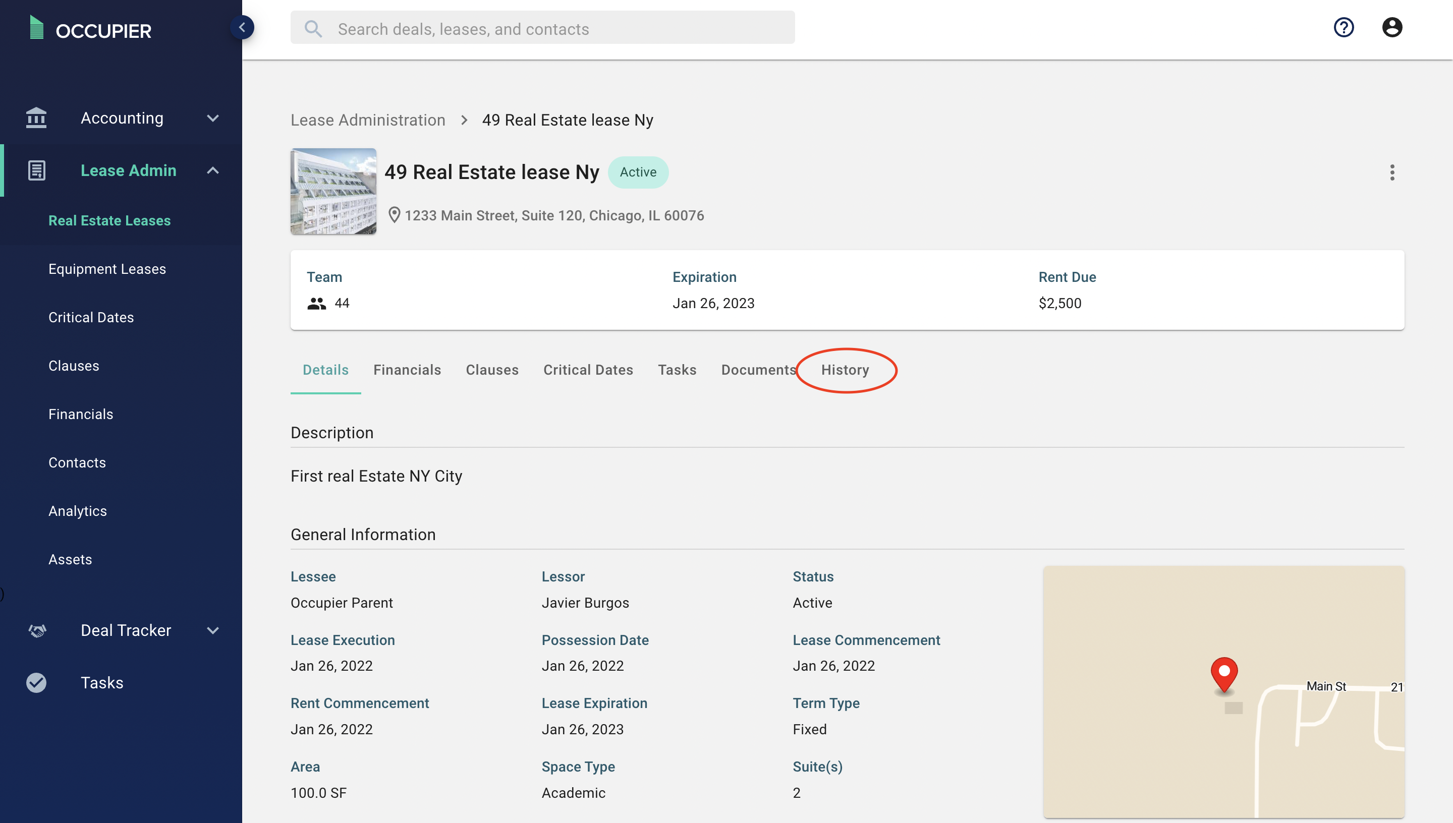1453x823 pixels.
Task: Go to the Lease Administration breadcrumb link
Action: 367,120
